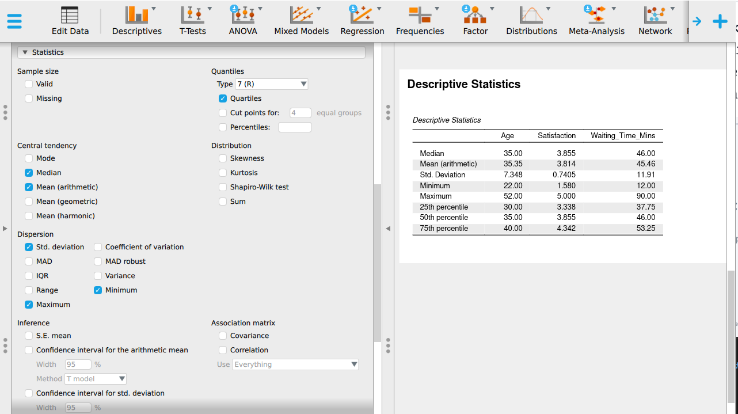Click the 75th percentile row label

pyautogui.click(x=444, y=229)
